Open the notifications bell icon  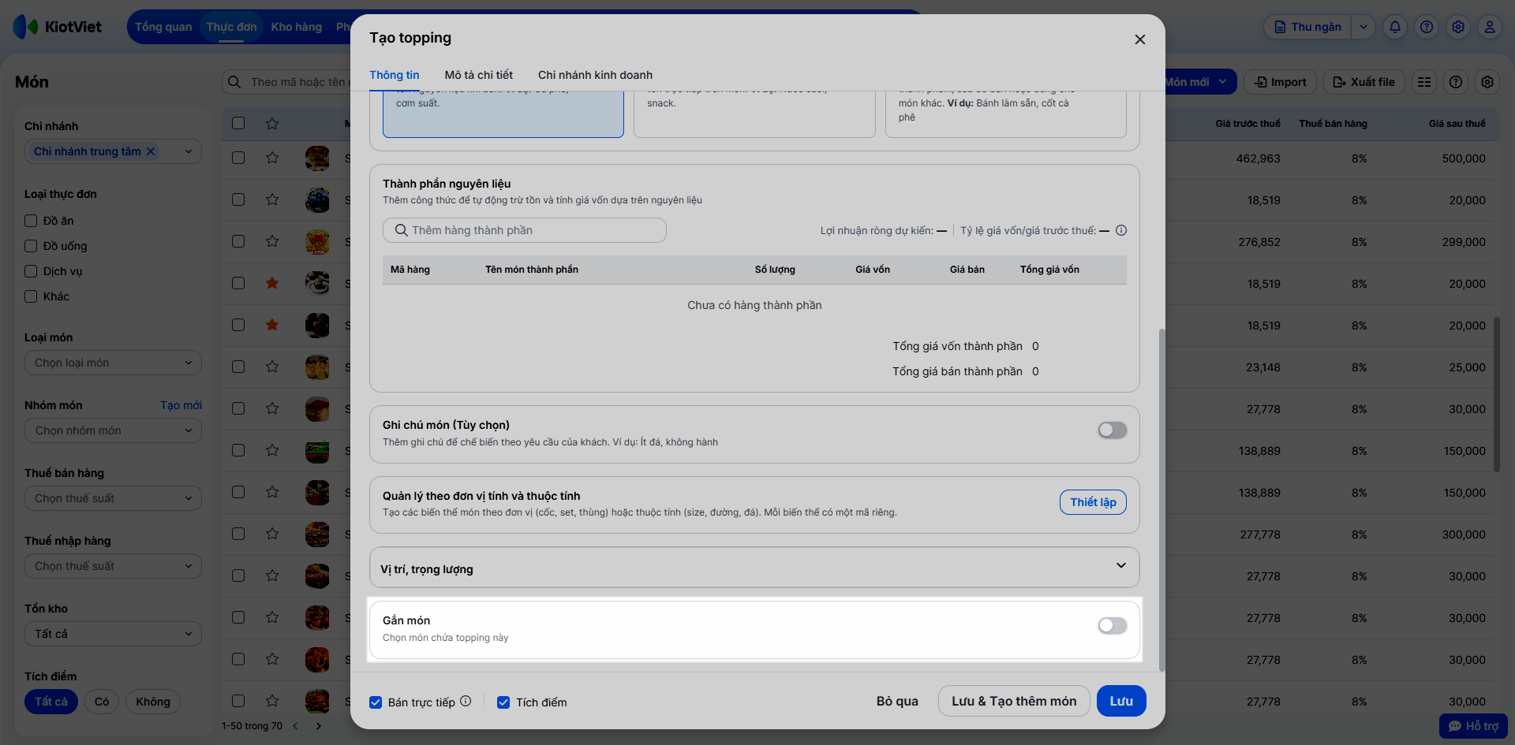(x=1395, y=27)
